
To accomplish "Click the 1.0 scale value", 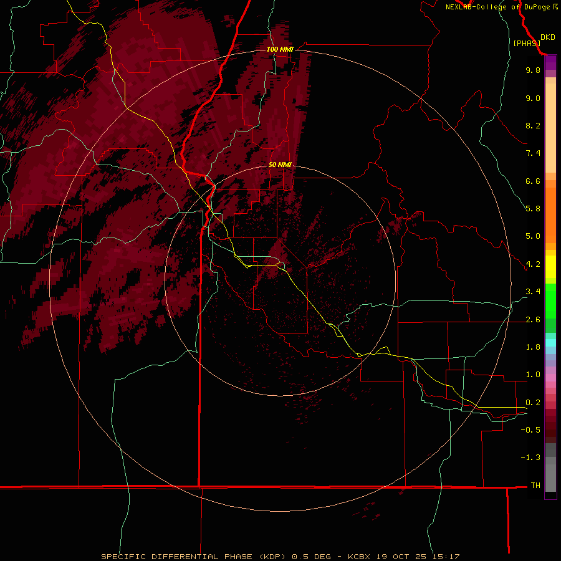I will coord(533,375).
